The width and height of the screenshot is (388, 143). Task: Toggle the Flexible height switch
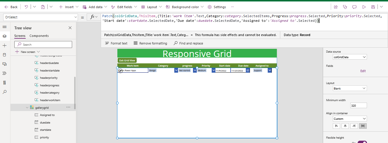click(362, 142)
